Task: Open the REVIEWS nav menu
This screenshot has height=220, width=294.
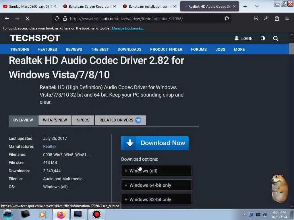Action: click(74, 49)
